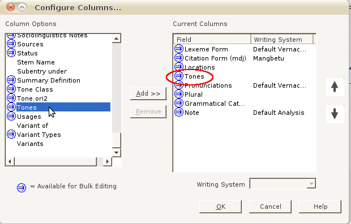
Task: Close the Configure Columns window
Action: point(11,7)
